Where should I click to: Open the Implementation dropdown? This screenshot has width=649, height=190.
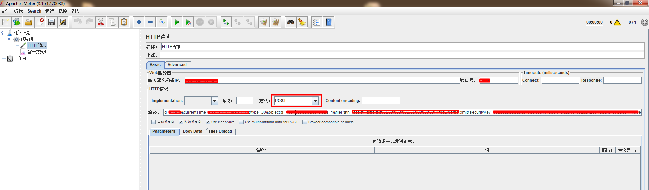coord(215,101)
